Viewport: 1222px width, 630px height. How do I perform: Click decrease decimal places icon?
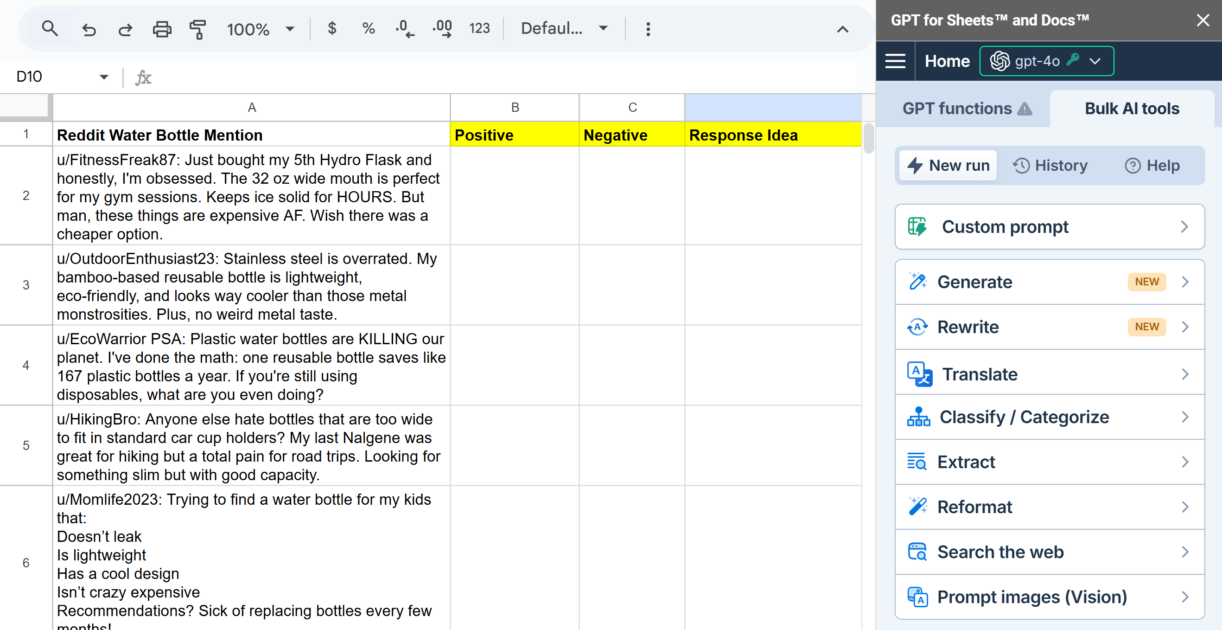[405, 28]
